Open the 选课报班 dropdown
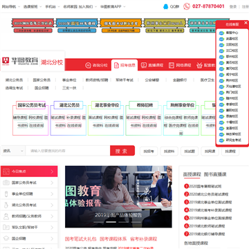Image resolution: width=249 pixels, height=249 pixels. pos(33,6)
